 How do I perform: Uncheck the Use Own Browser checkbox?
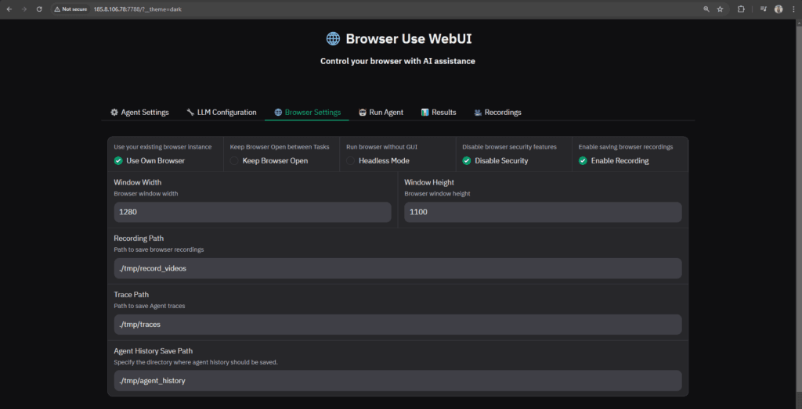point(118,160)
